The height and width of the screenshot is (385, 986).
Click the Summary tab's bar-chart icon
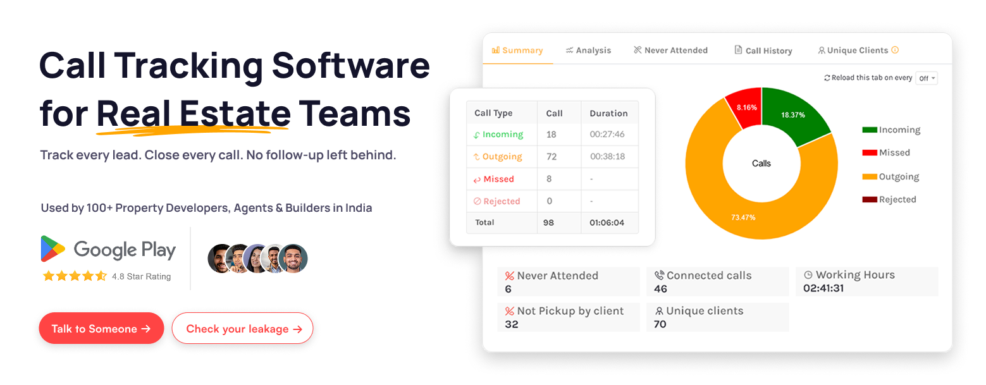496,50
